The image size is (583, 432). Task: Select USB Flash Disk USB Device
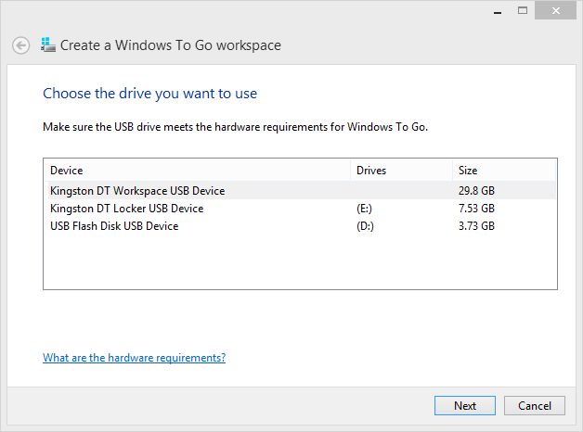302,226
